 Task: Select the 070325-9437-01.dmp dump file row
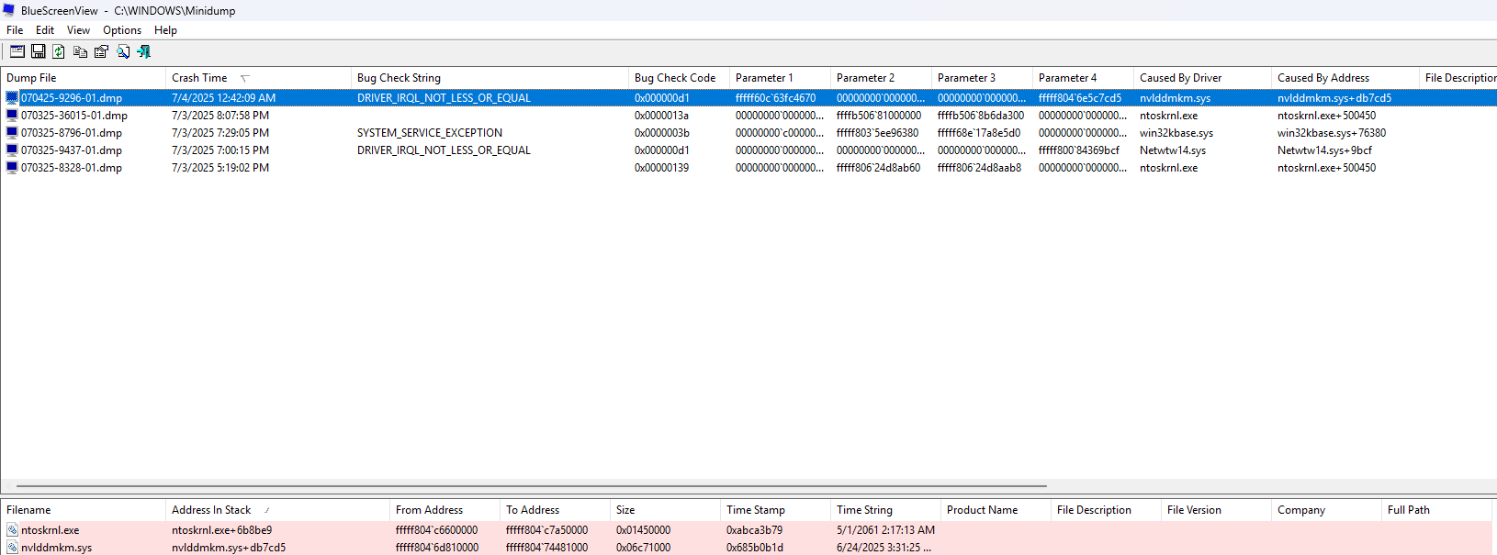748,150
